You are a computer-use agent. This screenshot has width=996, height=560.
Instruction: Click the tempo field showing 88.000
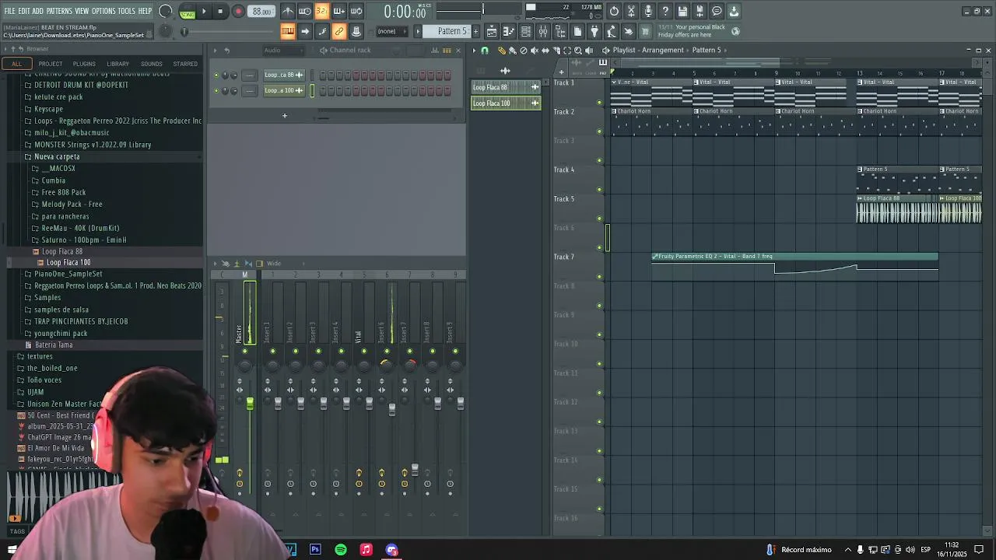(262, 11)
